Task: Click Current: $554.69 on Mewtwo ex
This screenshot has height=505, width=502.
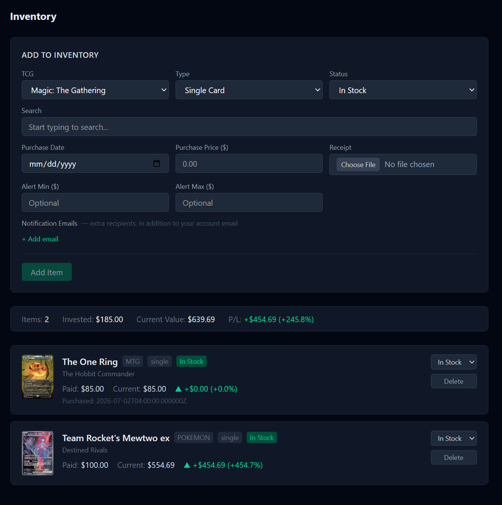Action: [146, 465]
